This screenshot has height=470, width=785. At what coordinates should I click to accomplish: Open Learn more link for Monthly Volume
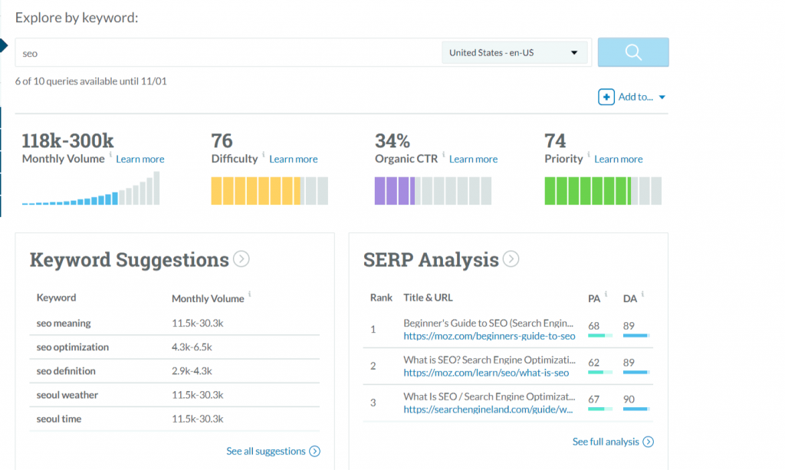coord(140,159)
